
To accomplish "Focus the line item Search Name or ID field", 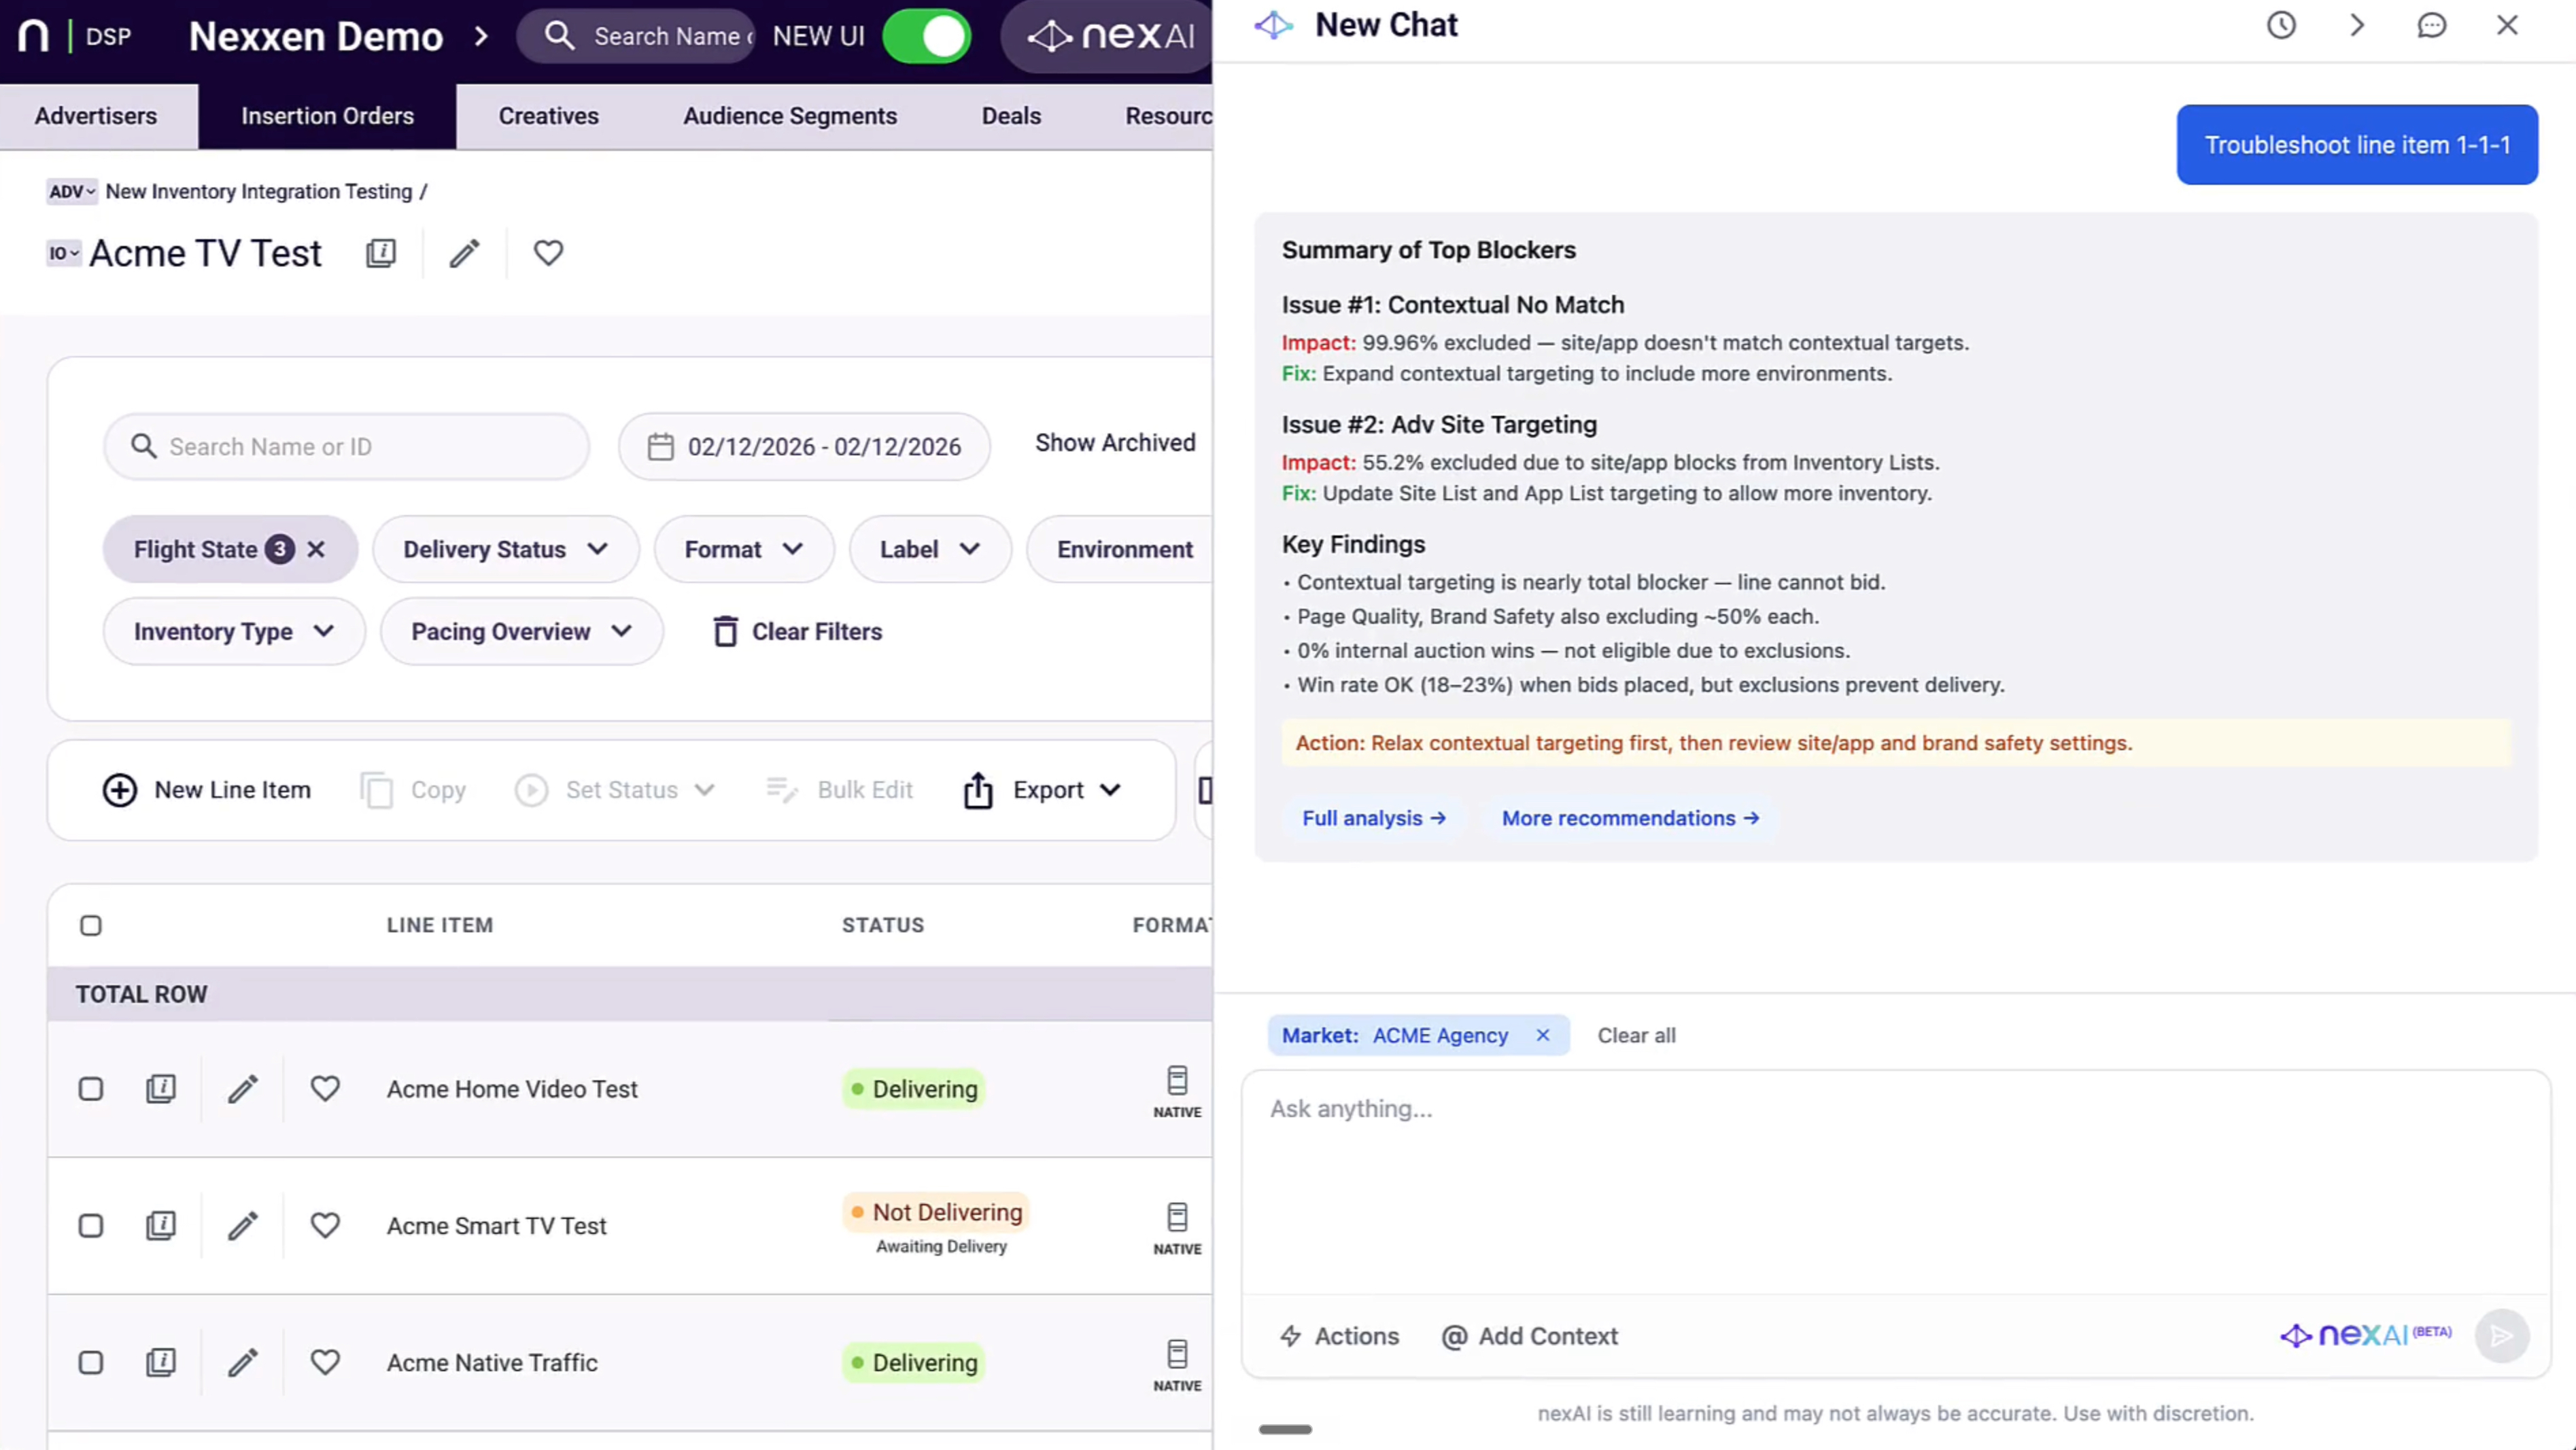I will 346,446.
